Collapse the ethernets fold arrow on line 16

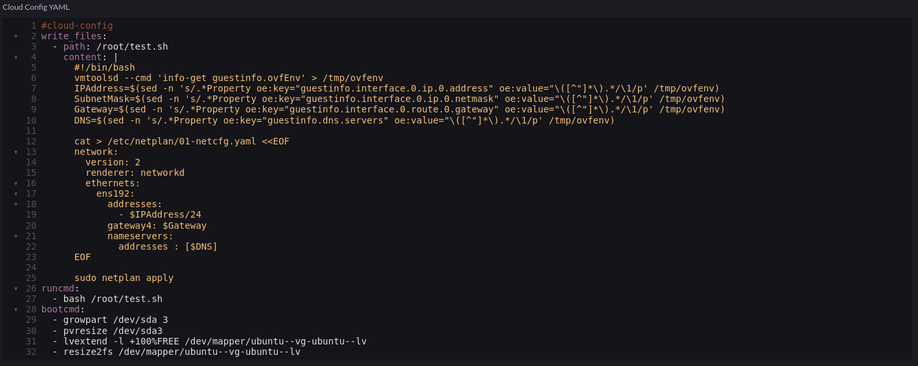tap(16, 183)
